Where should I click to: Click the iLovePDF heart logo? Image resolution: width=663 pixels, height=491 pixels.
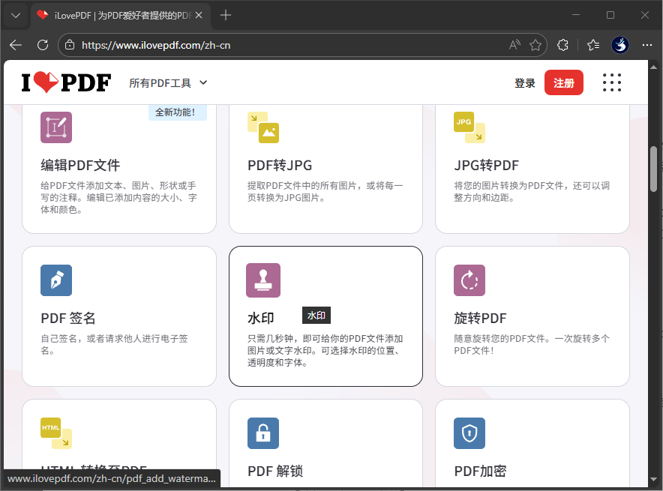click(x=65, y=82)
